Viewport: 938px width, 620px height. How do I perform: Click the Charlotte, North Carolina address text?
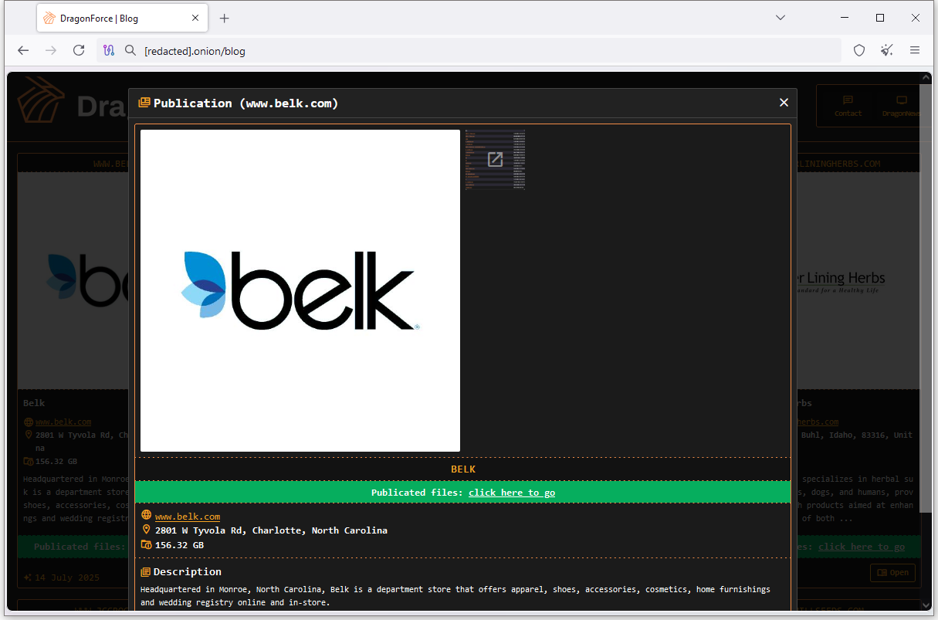point(271,530)
